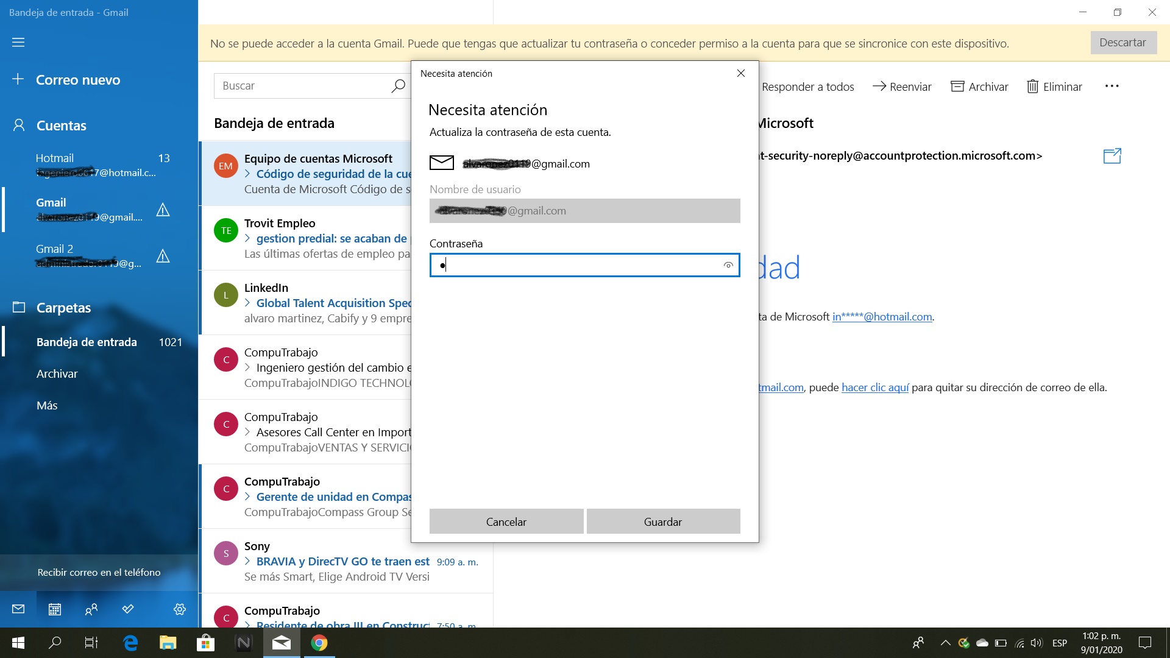Viewport: 1170px width, 658px height.
Task: Open message in new window icon
Action: click(1112, 156)
